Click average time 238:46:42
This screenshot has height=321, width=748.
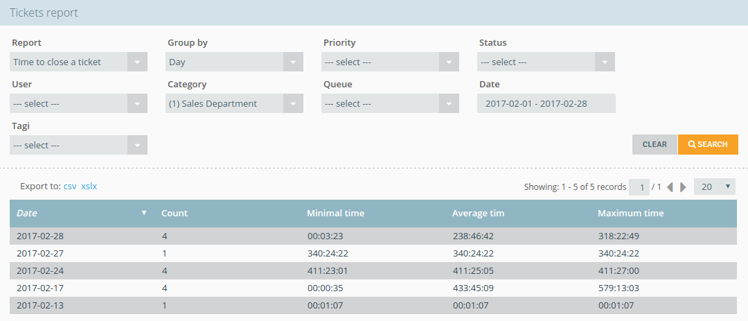coord(473,236)
